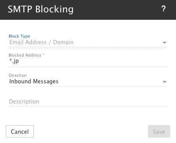
Task: Click the Direction dropdown arrow icon
Action: coord(164,82)
